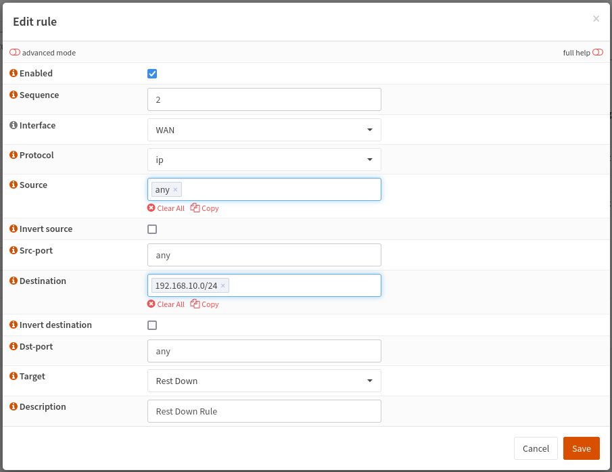Save the rule changes

click(x=581, y=448)
